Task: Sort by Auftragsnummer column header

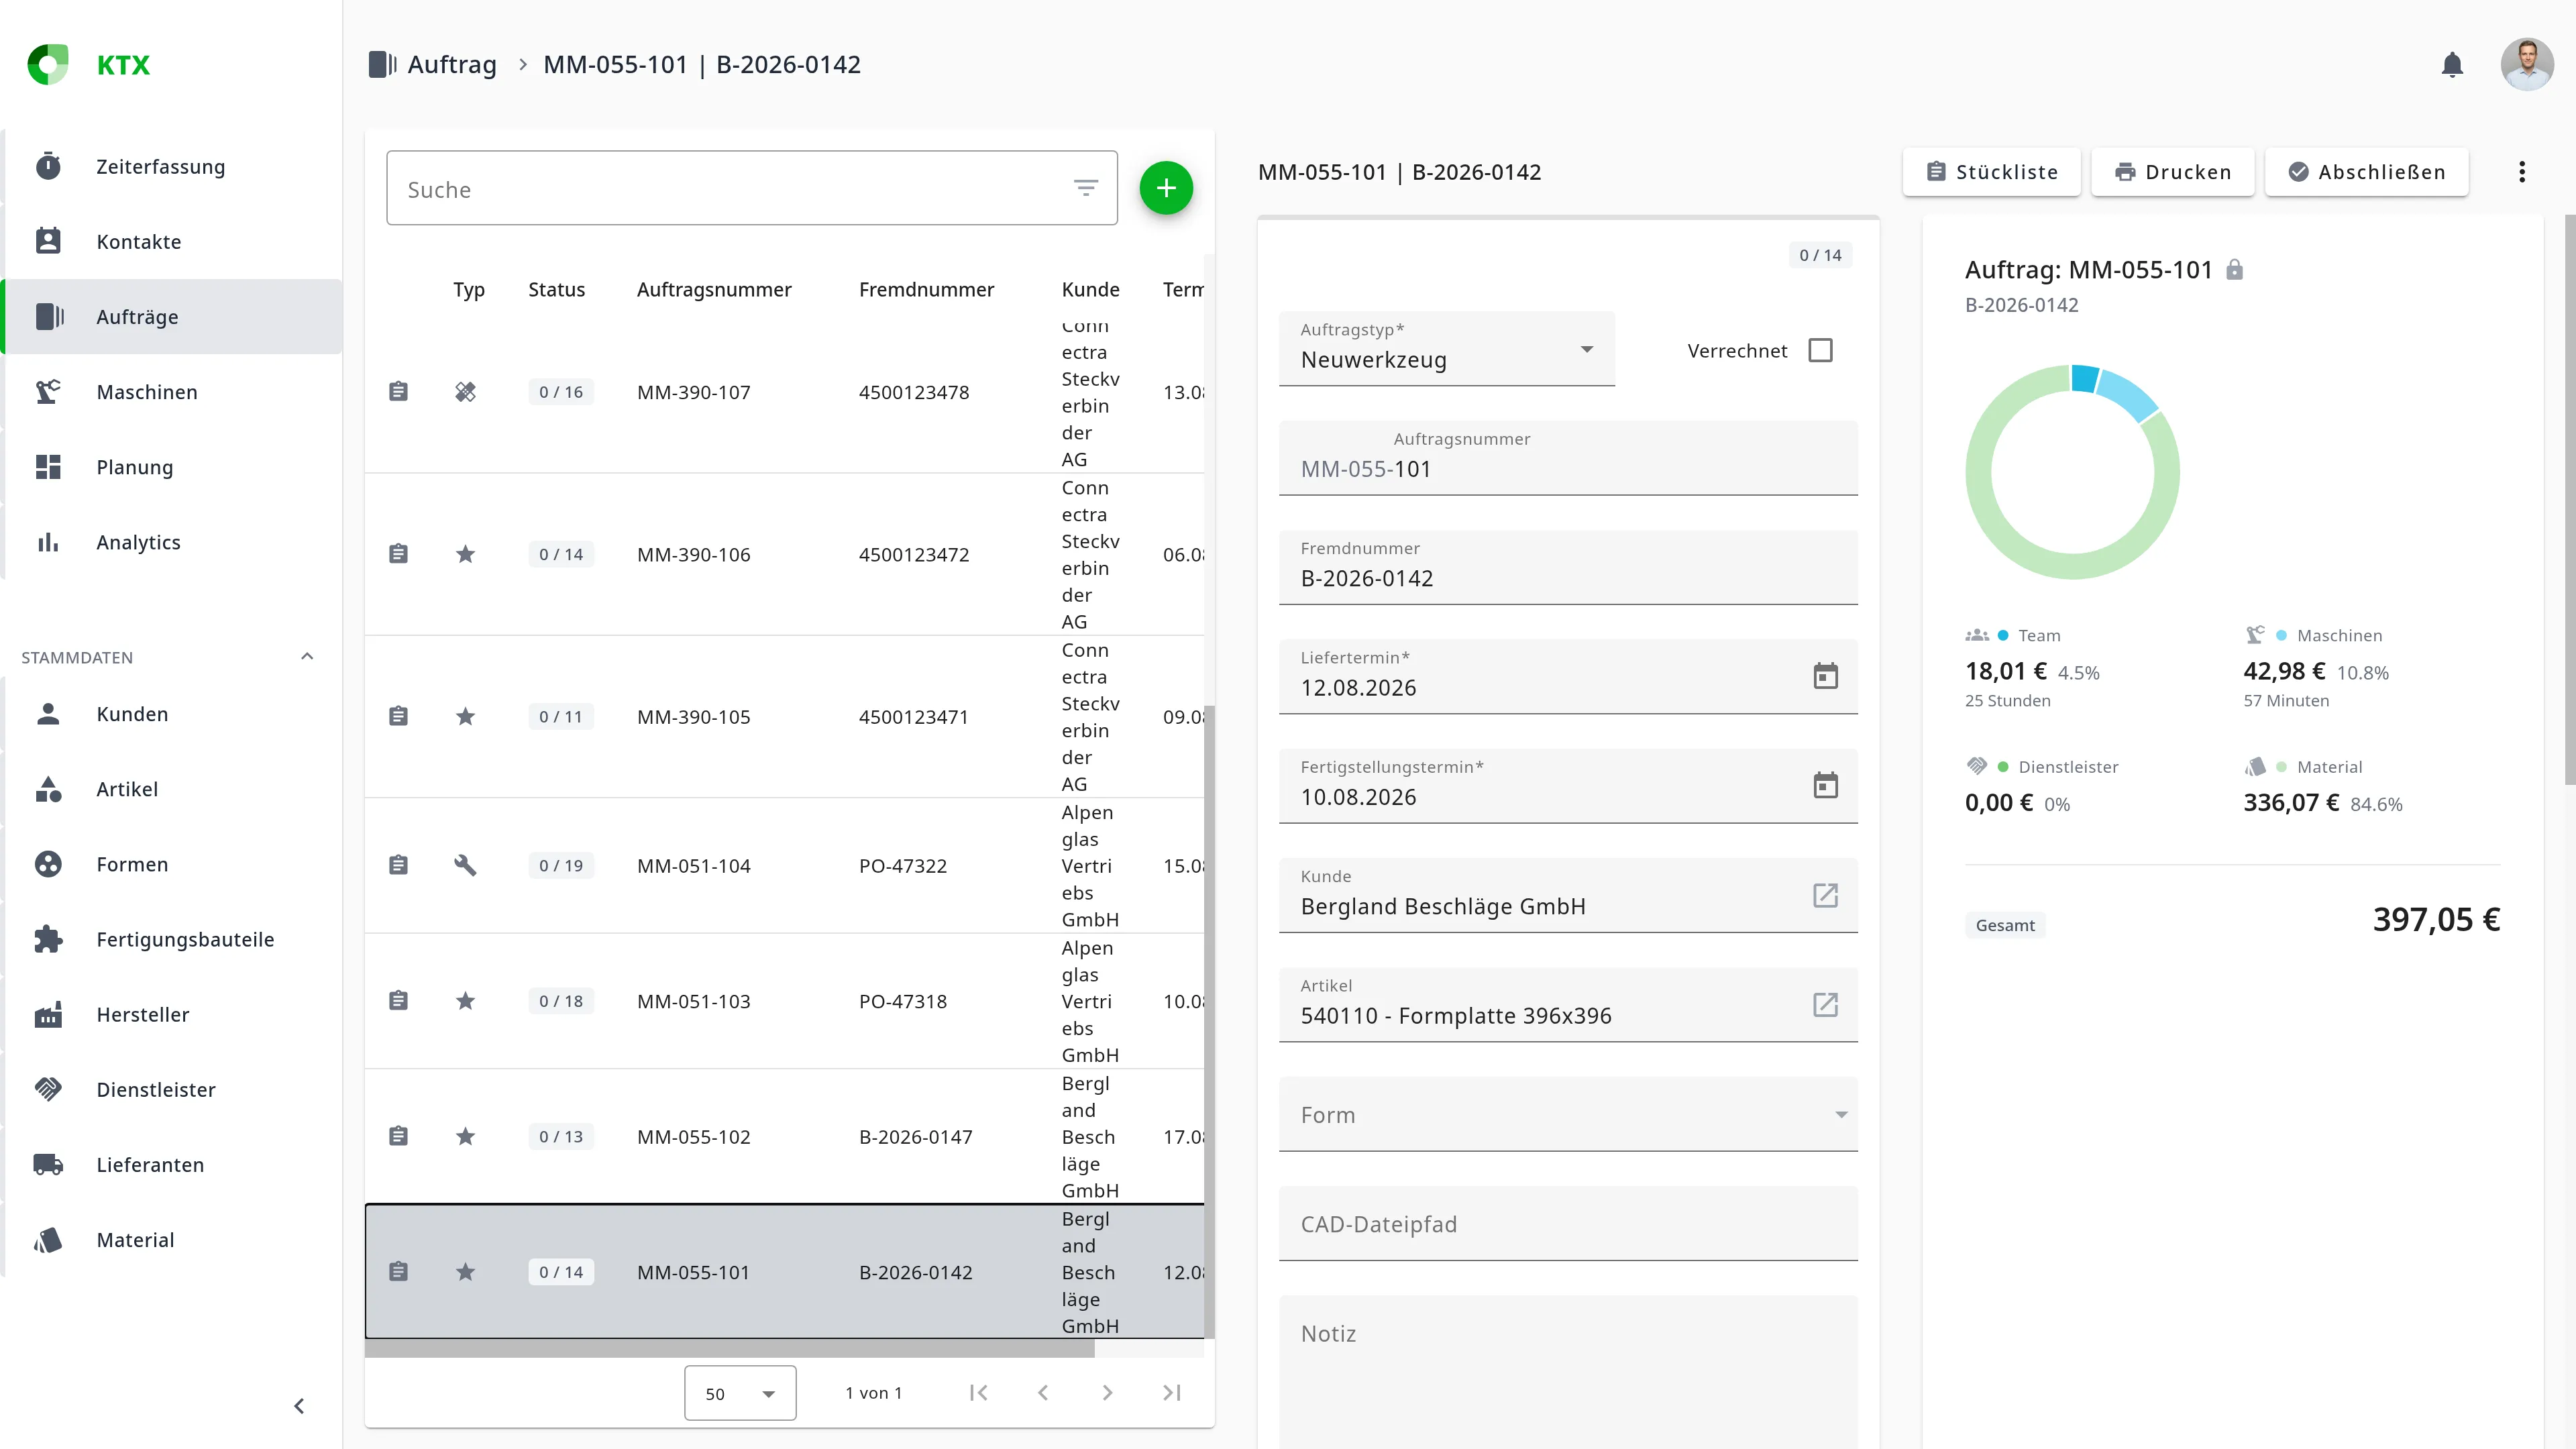Action: point(714,290)
